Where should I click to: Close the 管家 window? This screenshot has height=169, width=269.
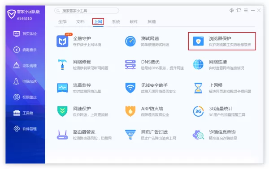coord(259,10)
